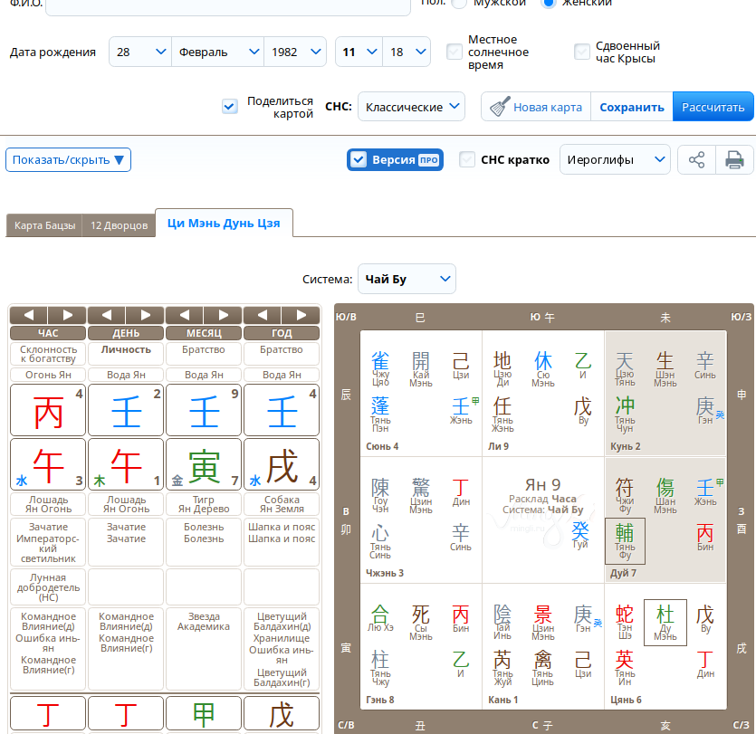Click the 合 Лю Хэ deity glyph

[x=380, y=614]
